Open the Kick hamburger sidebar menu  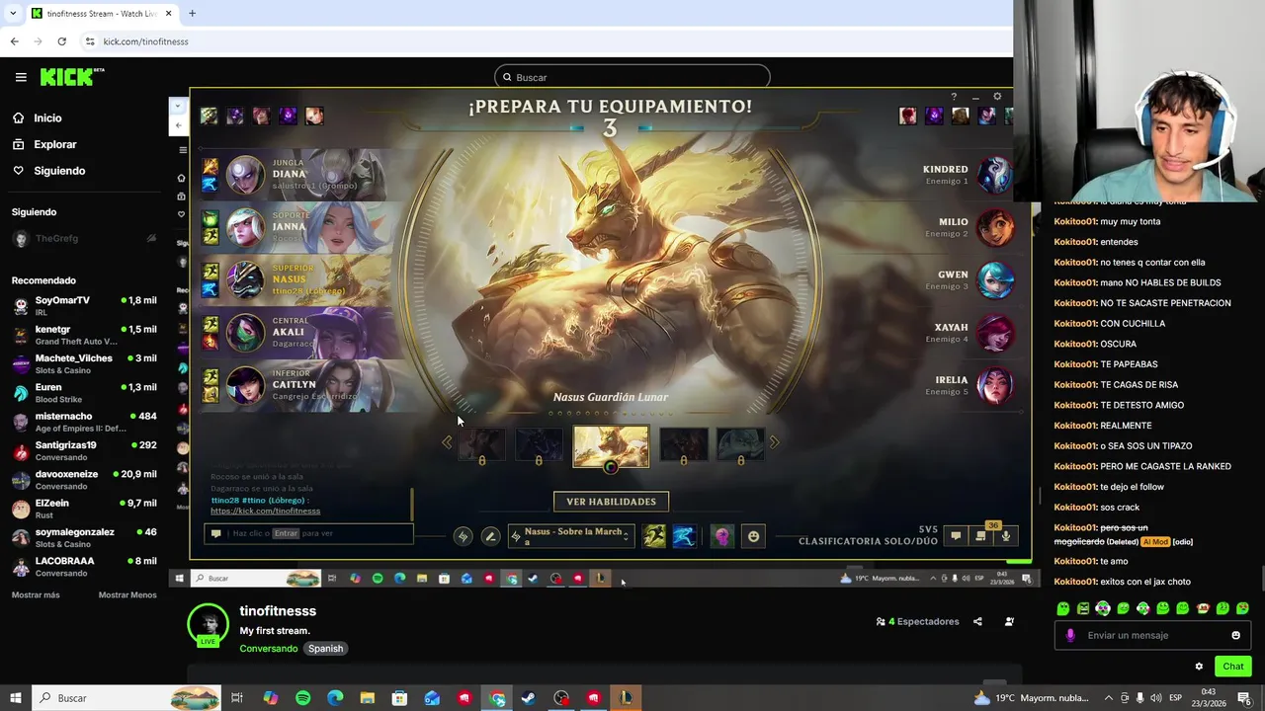point(21,77)
